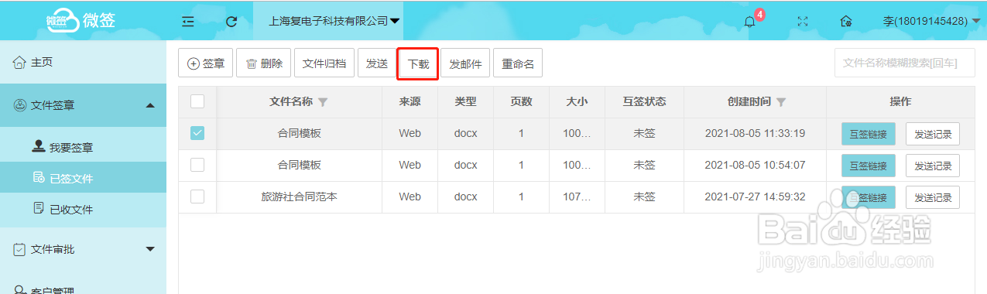Click the 来源 column header
The height and width of the screenshot is (294, 987).
pos(410,101)
